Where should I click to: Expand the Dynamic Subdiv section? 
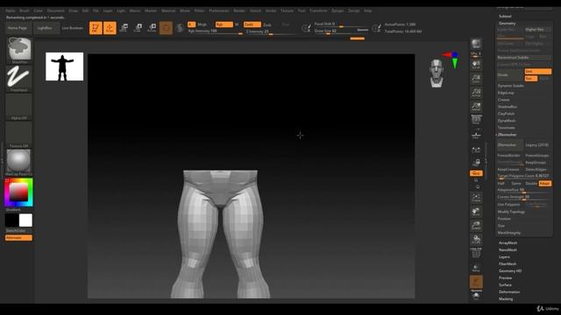pos(510,86)
